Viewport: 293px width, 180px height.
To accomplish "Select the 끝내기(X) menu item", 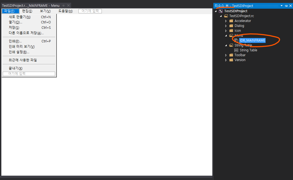I will 29,68.
